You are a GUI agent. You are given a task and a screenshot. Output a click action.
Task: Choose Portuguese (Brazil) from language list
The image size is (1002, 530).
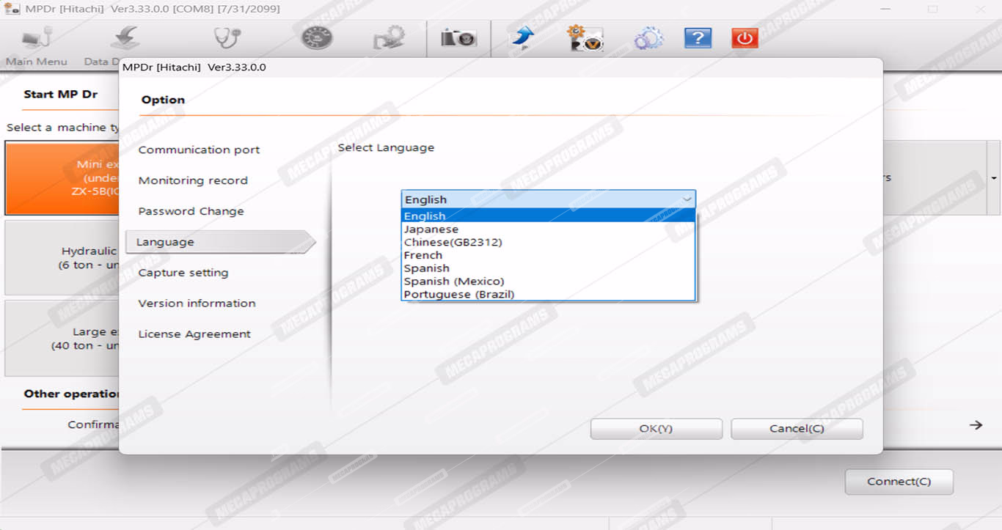tap(458, 295)
